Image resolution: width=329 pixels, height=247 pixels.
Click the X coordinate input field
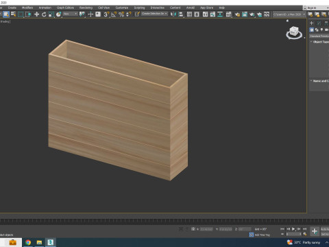point(206,229)
